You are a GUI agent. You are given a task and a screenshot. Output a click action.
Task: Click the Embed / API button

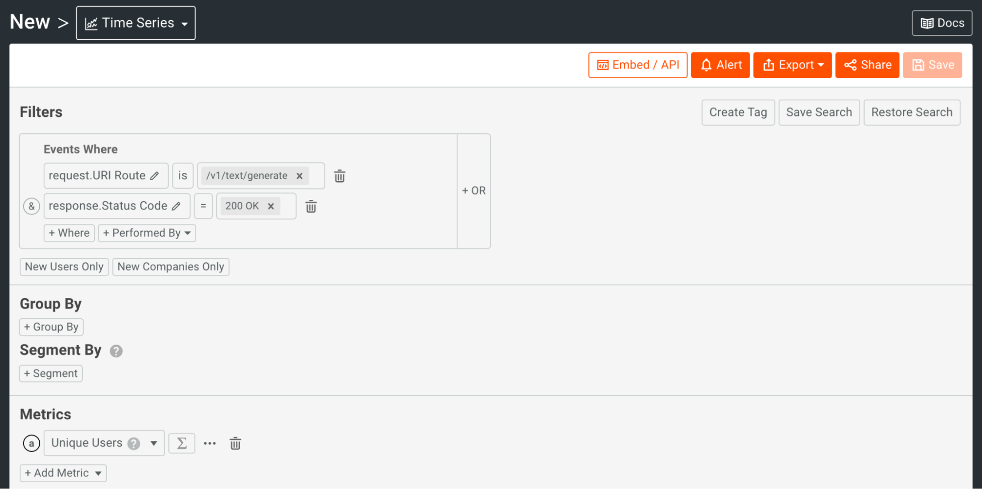click(x=638, y=65)
